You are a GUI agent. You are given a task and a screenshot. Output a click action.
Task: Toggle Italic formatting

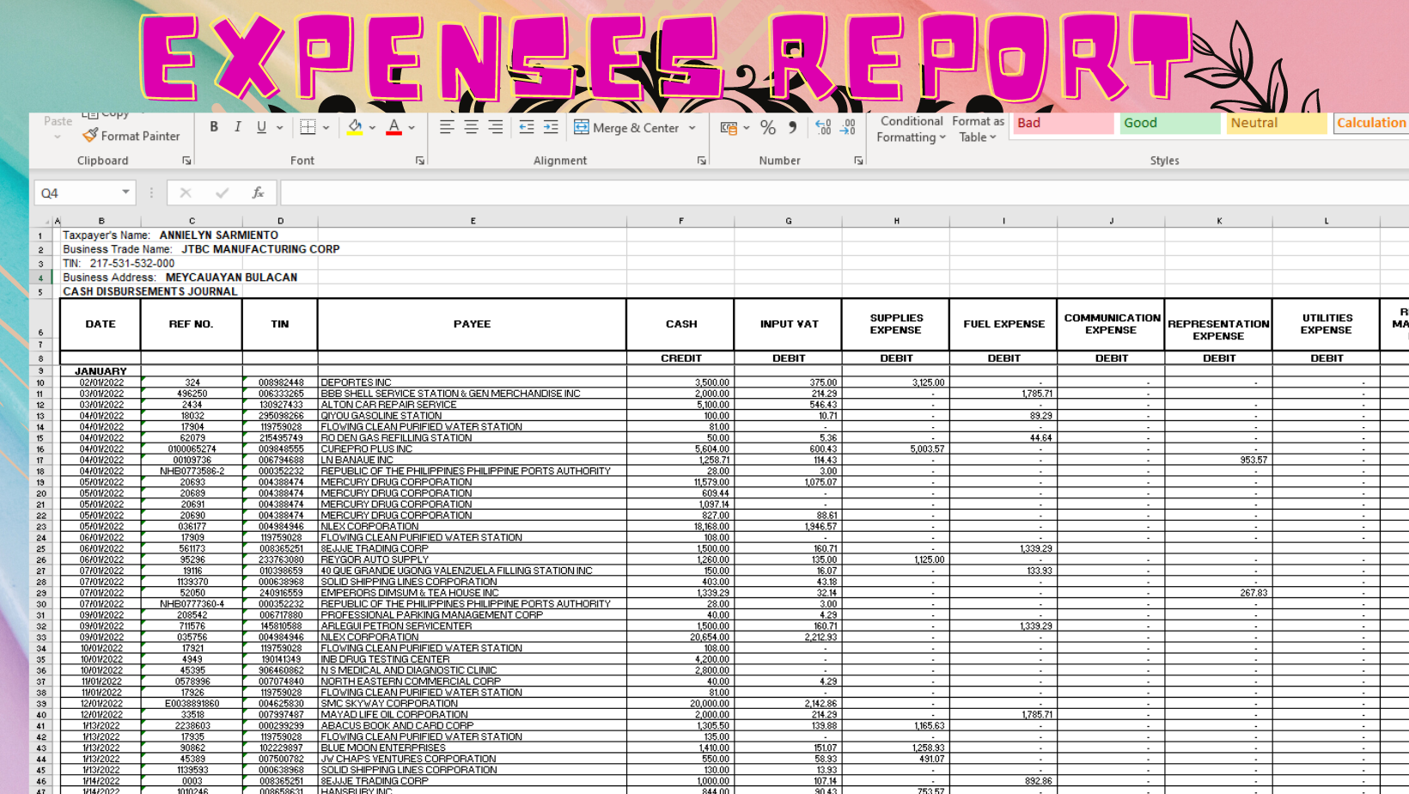click(238, 127)
